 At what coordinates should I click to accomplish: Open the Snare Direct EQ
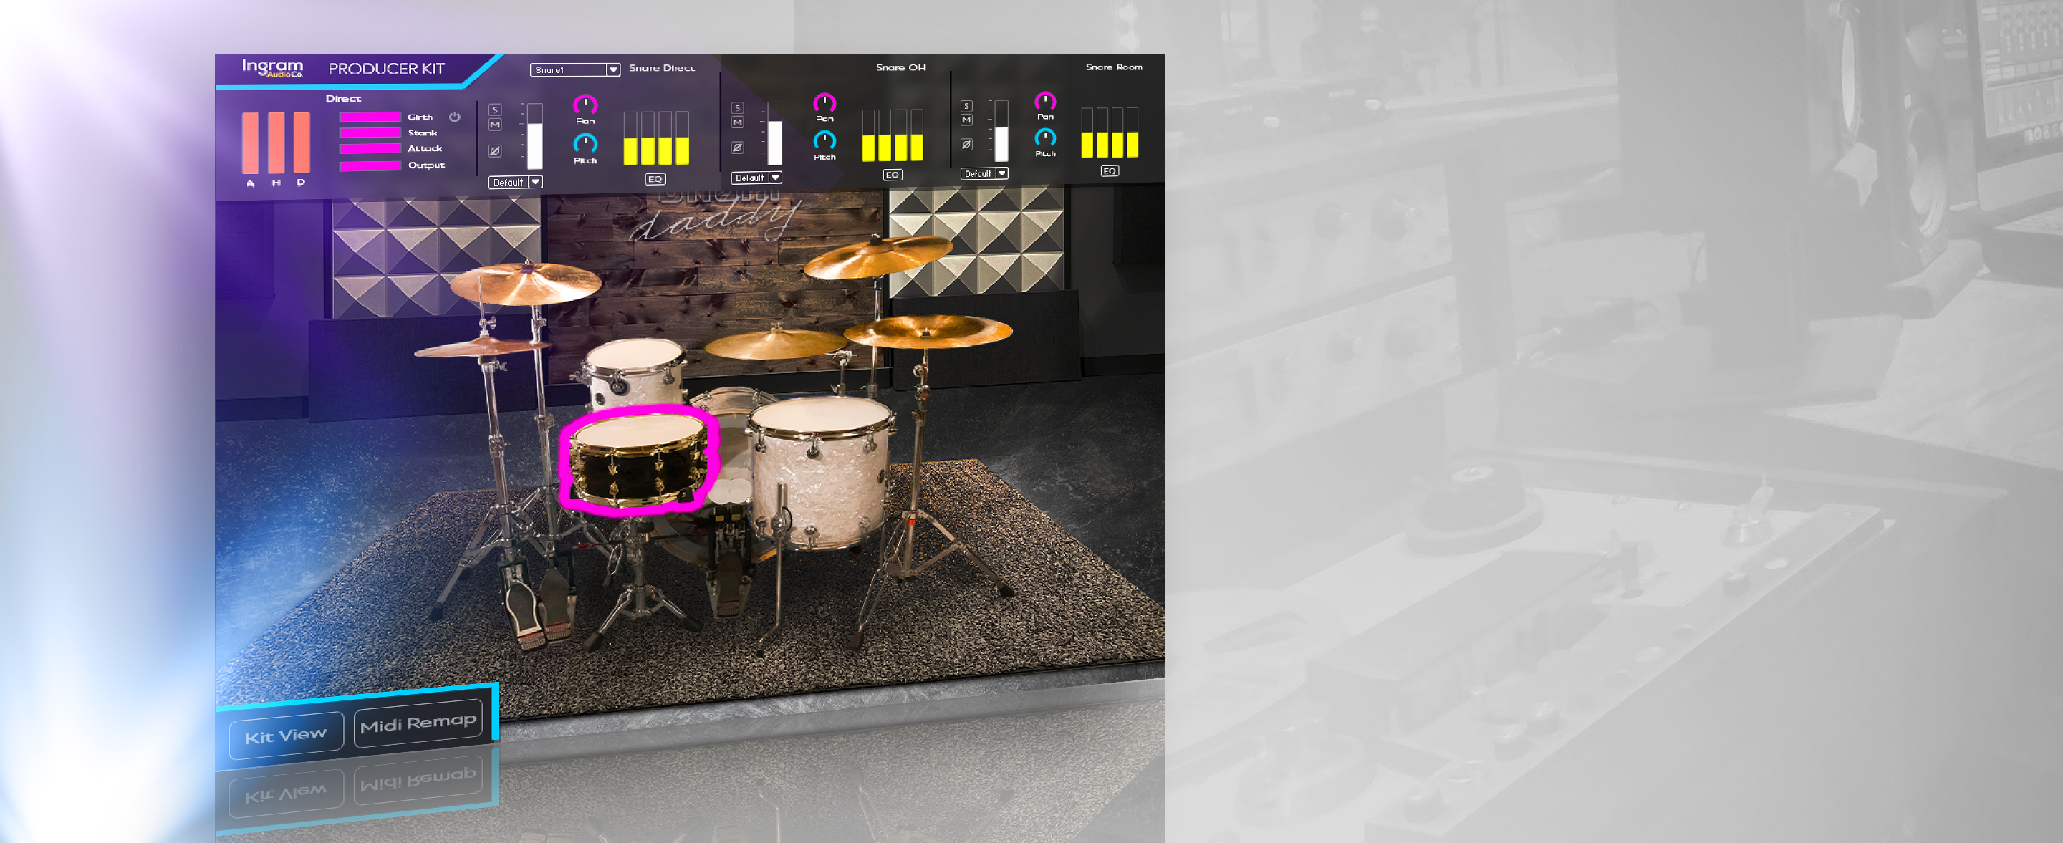tap(655, 179)
